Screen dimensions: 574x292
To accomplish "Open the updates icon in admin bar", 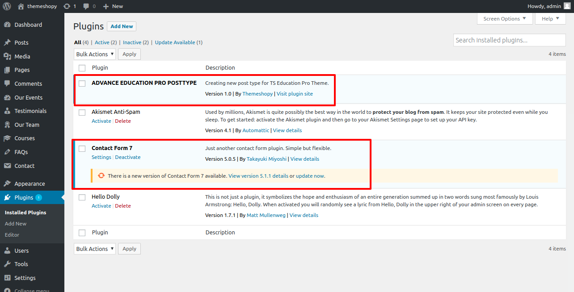I will point(67,6).
